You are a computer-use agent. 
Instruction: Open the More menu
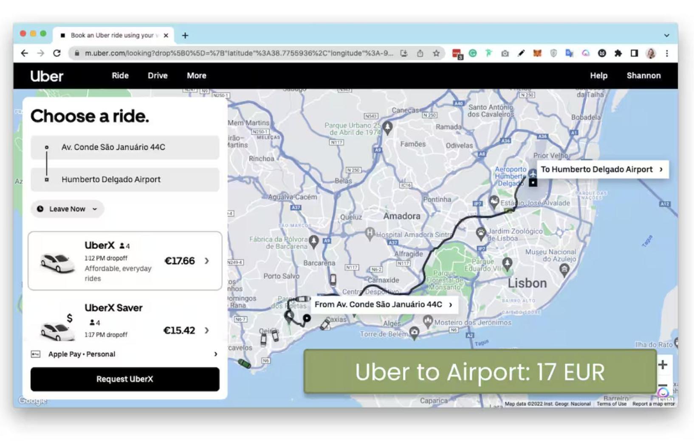tap(197, 75)
